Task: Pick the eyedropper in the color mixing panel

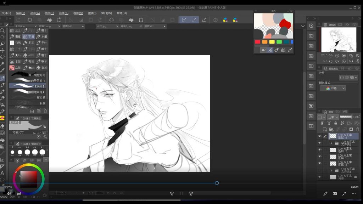Action: coord(290,50)
